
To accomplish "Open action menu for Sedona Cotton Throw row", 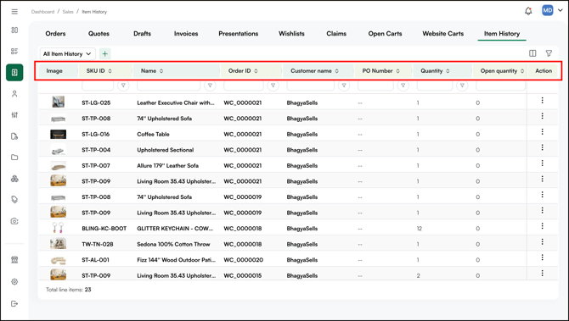I will [x=542, y=241].
